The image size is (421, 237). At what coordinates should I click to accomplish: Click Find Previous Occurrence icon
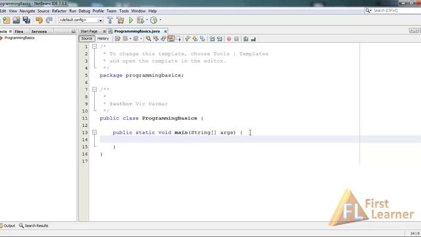pos(156,39)
